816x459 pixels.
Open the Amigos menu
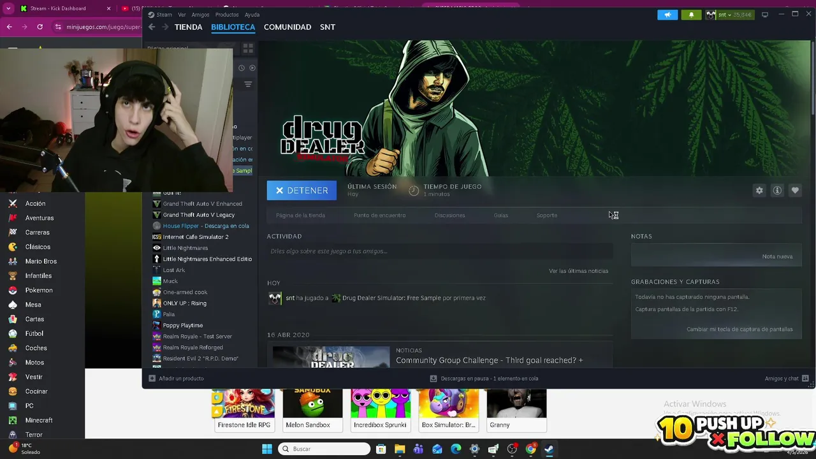pos(200,15)
